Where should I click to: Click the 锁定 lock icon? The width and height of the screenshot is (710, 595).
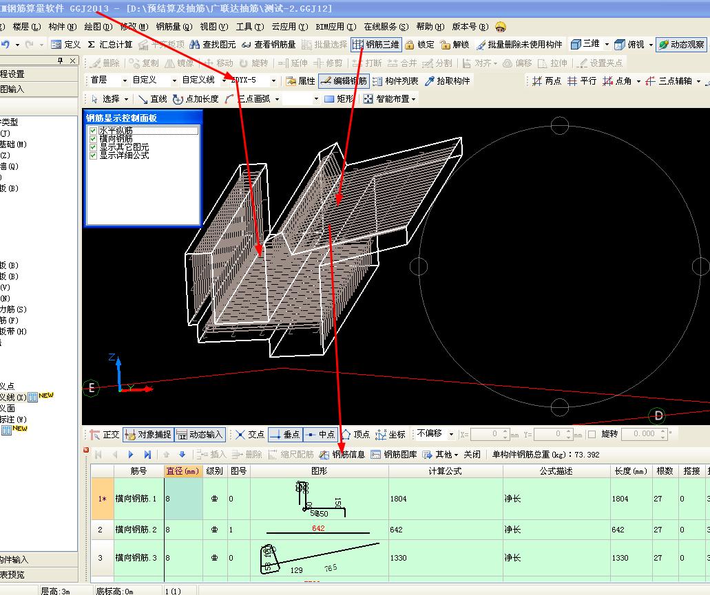(x=420, y=44)
